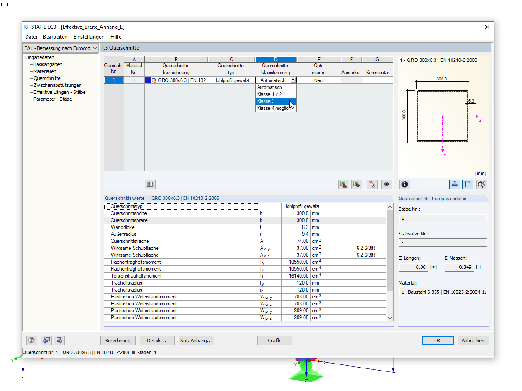Screen dimensions: 522x391
Task: Click the eye view mode icon
Action: point(387,184)
